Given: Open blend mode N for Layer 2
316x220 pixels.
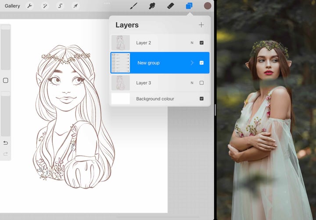Looking at the screenshot, I should [x=192, y=43].
